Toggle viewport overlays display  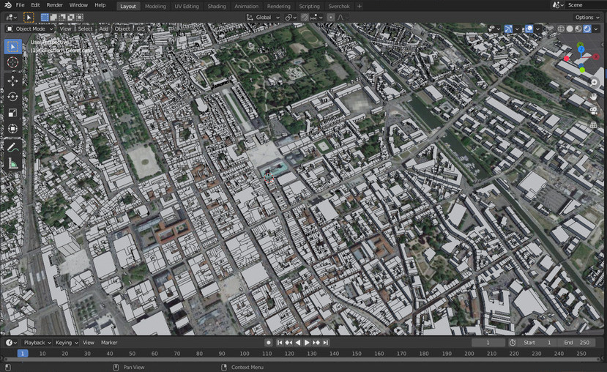point(529,29)
